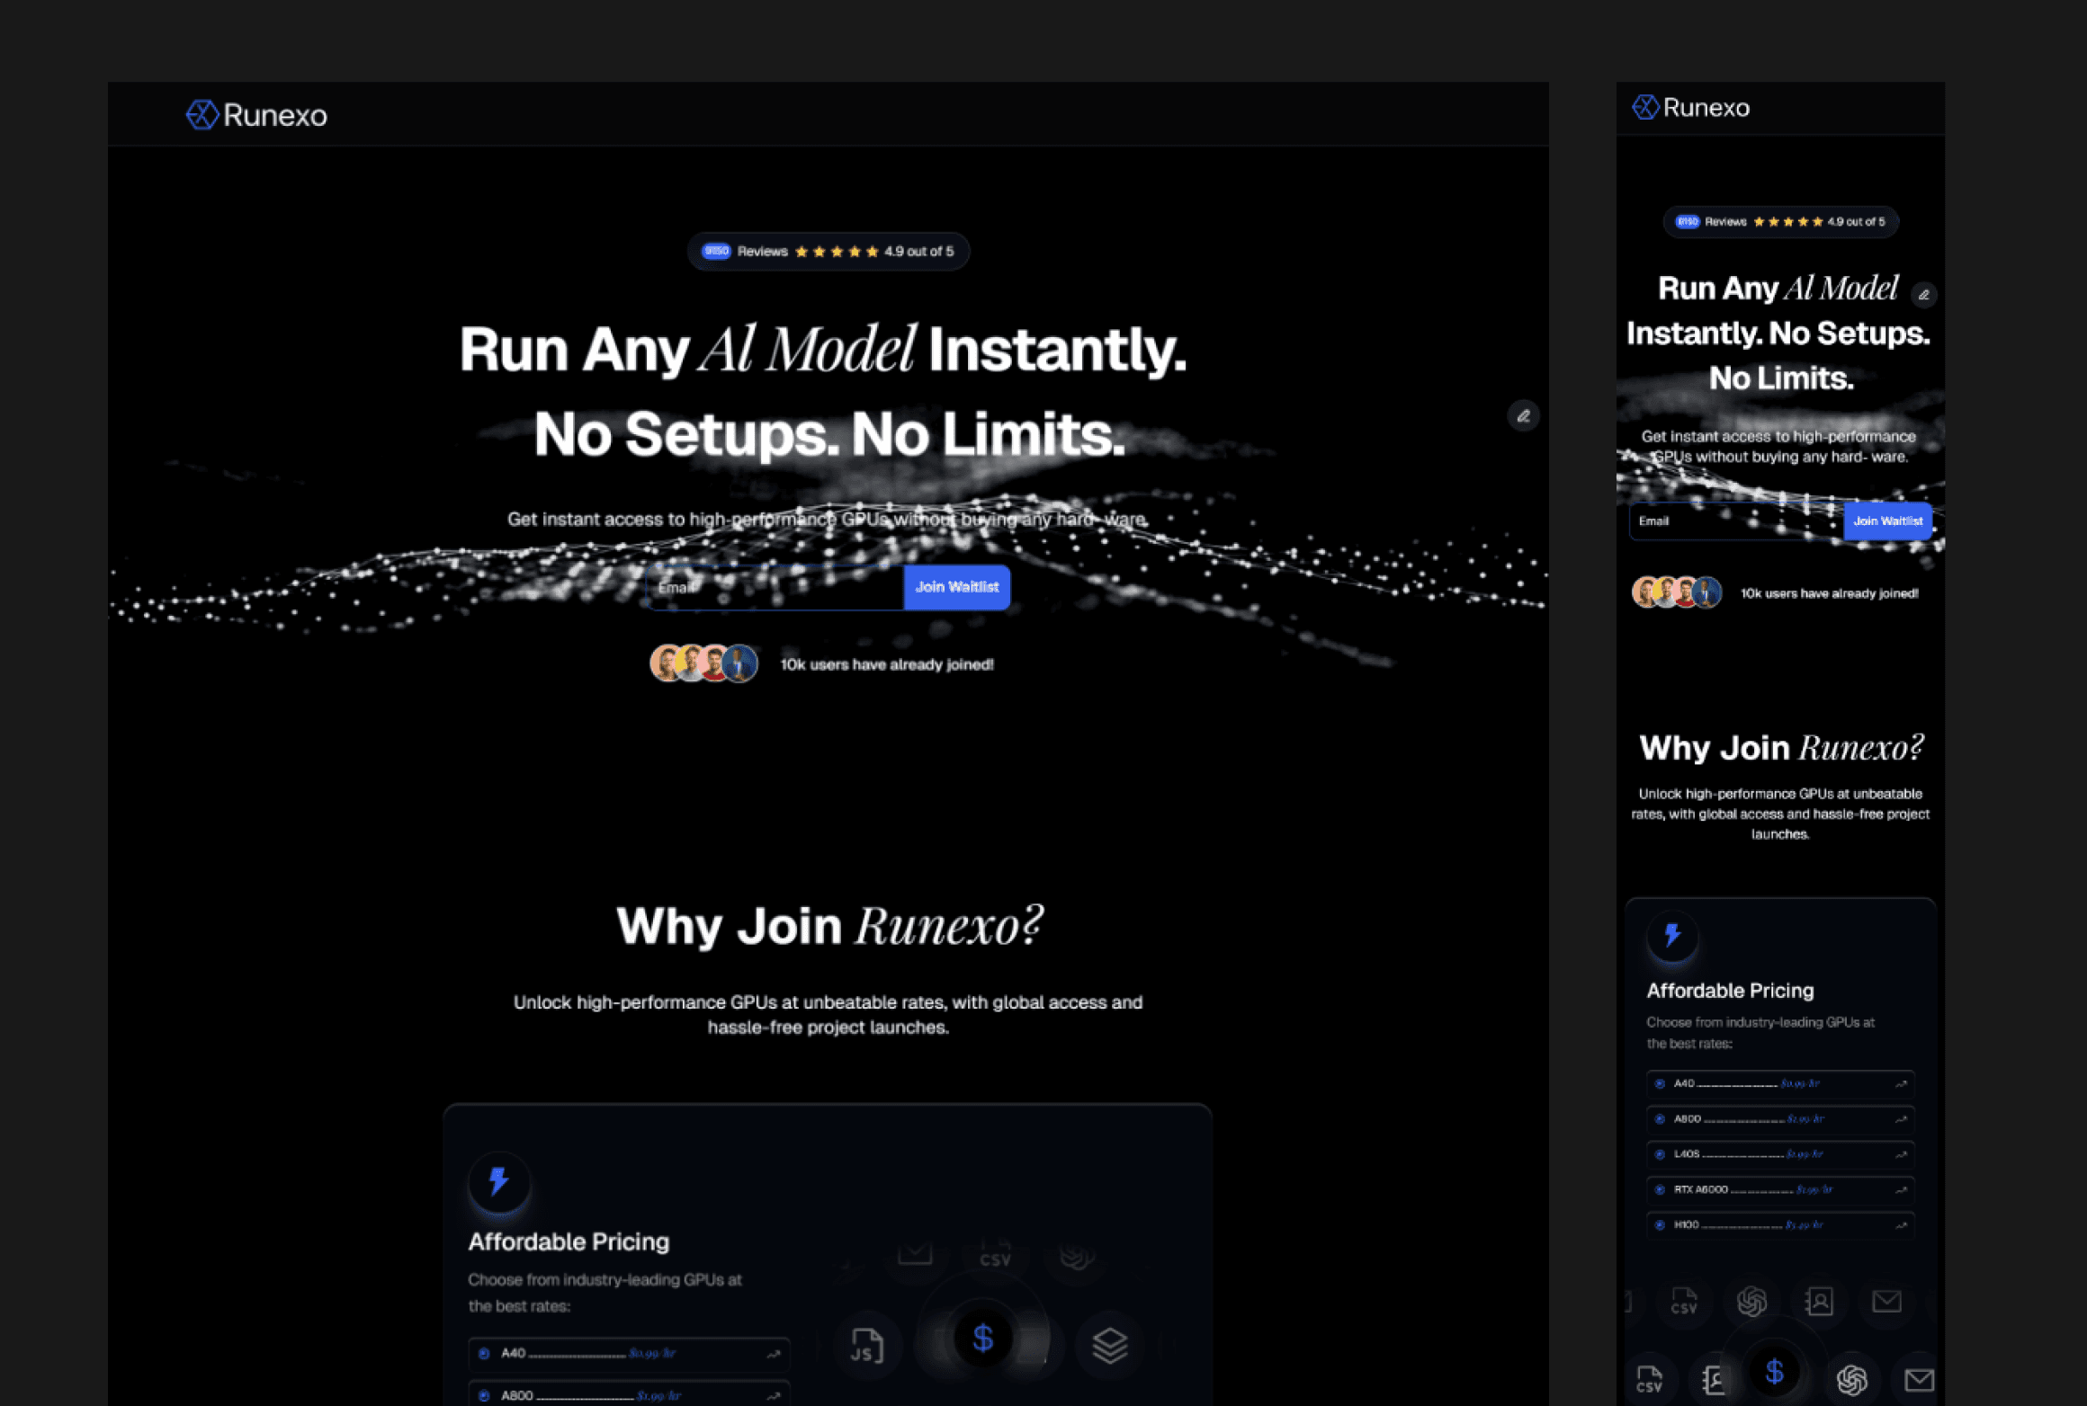The image size is (2087, 1406).
Task: Click the user avatars group on desktop hero
Action: pos(703,663)
